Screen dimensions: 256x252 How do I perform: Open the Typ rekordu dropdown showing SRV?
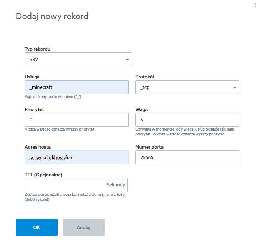click(78, 59)
